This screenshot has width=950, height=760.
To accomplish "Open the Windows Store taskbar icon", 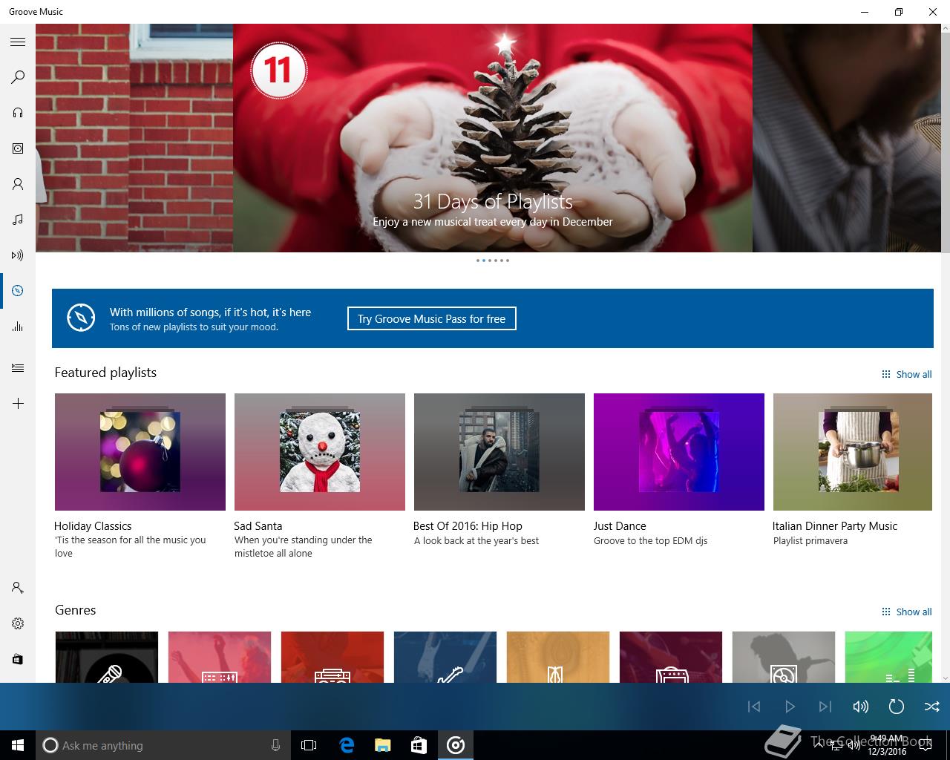I will click(x=419, y=745).
